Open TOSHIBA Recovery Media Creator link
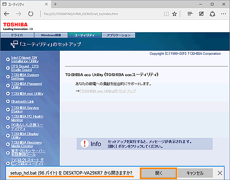This screenshot has height=180, width=230. [26, 144]
